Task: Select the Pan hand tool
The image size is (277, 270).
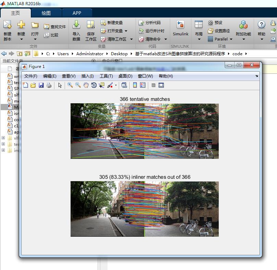Action: coord(86,85)
